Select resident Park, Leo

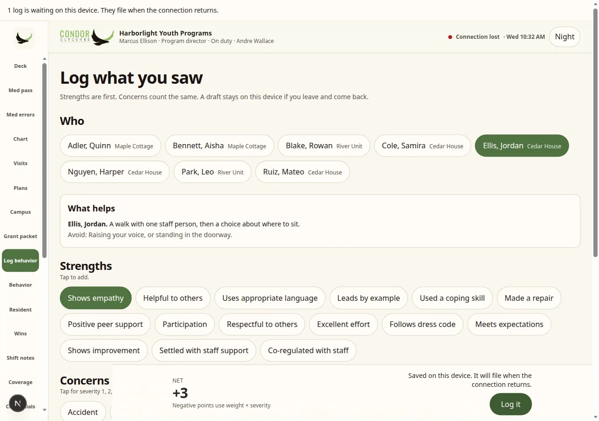click(x=212, y=172)
